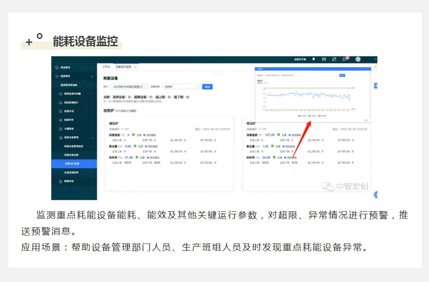Screen dimensions: 429x282
Task: Switch to the 工作台 tab
Action: (106, 67)
